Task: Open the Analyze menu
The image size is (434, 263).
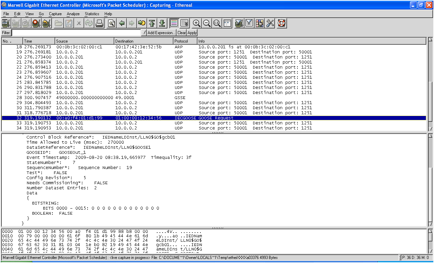Action: pos(73,14)
